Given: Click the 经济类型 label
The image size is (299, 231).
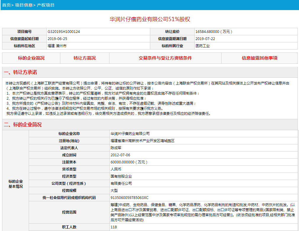Looking at the screenshot, I should click(x=69, y=176).
